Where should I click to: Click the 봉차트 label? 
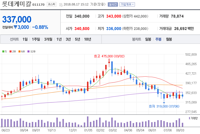pyautogui.click(x=136, y=39)
